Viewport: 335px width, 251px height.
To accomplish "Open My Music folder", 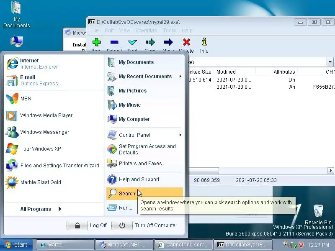I will [144, 105].
